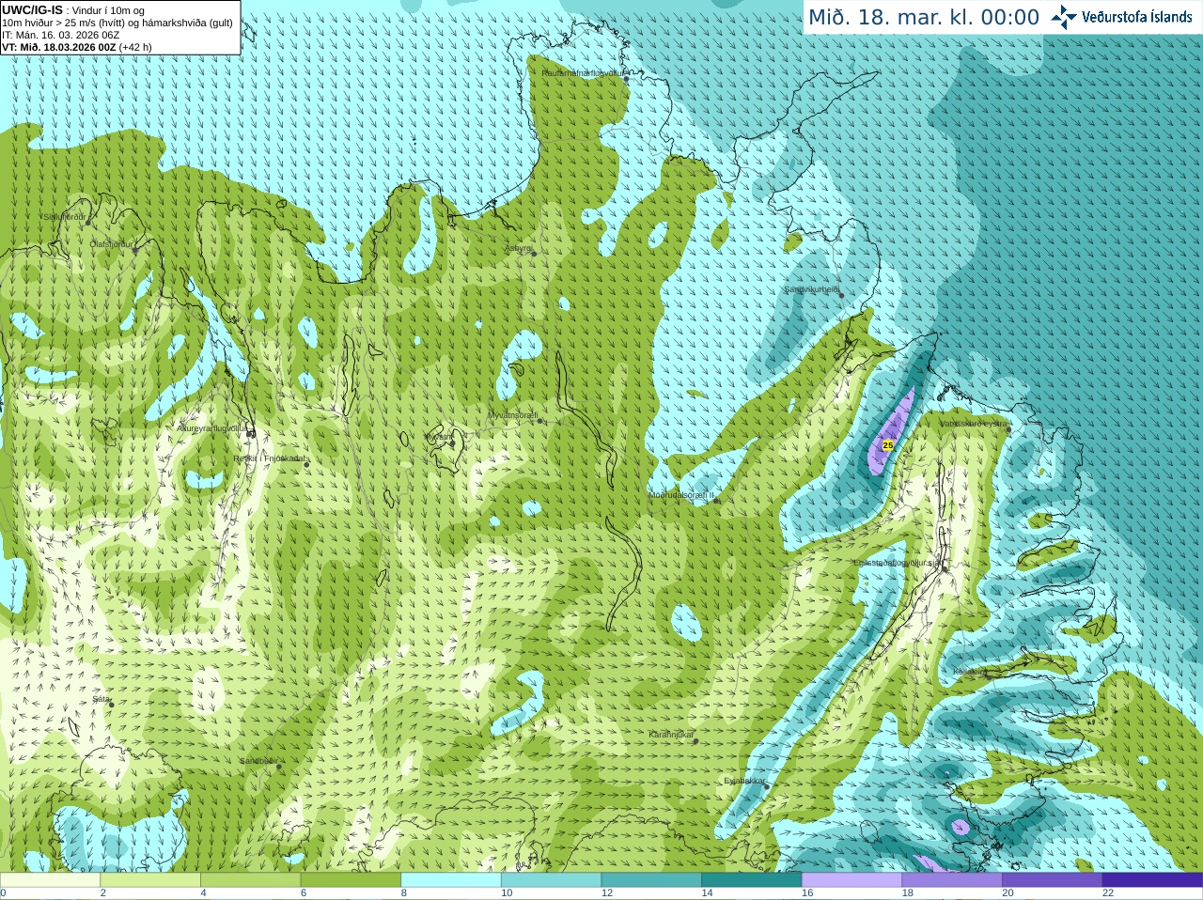Click the 'IT: Mán. 16. 03. 2026 06Z' line
This screenshot has width=1203, height=900.
coord(60,35)
